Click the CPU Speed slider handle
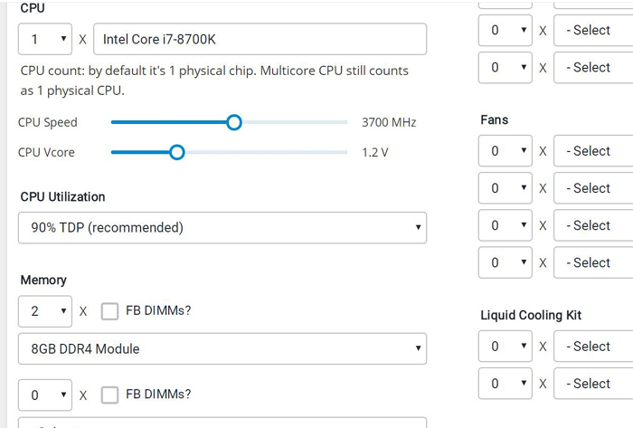The width and height of the screenshot is (633, 428). coord(233,122)
